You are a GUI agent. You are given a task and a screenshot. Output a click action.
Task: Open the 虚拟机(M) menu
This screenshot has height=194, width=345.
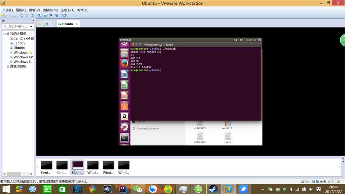tap(50, 10)
